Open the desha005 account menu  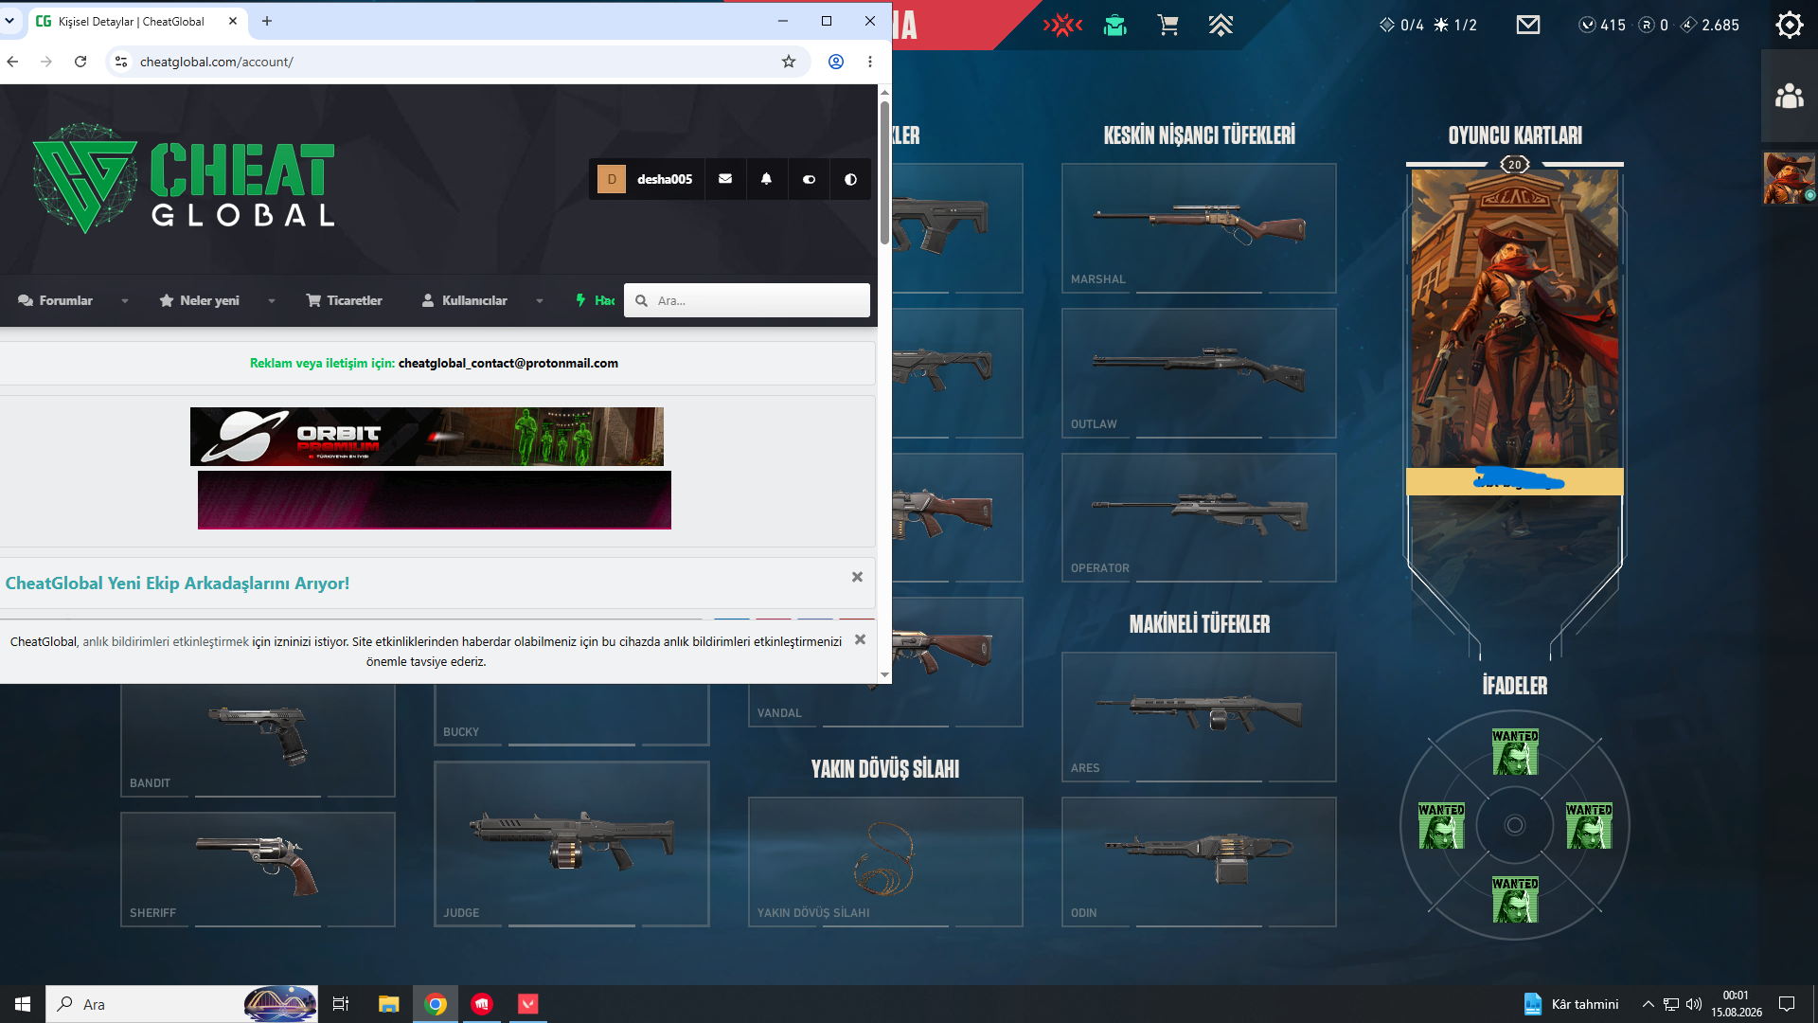click(x=647, y=179)
